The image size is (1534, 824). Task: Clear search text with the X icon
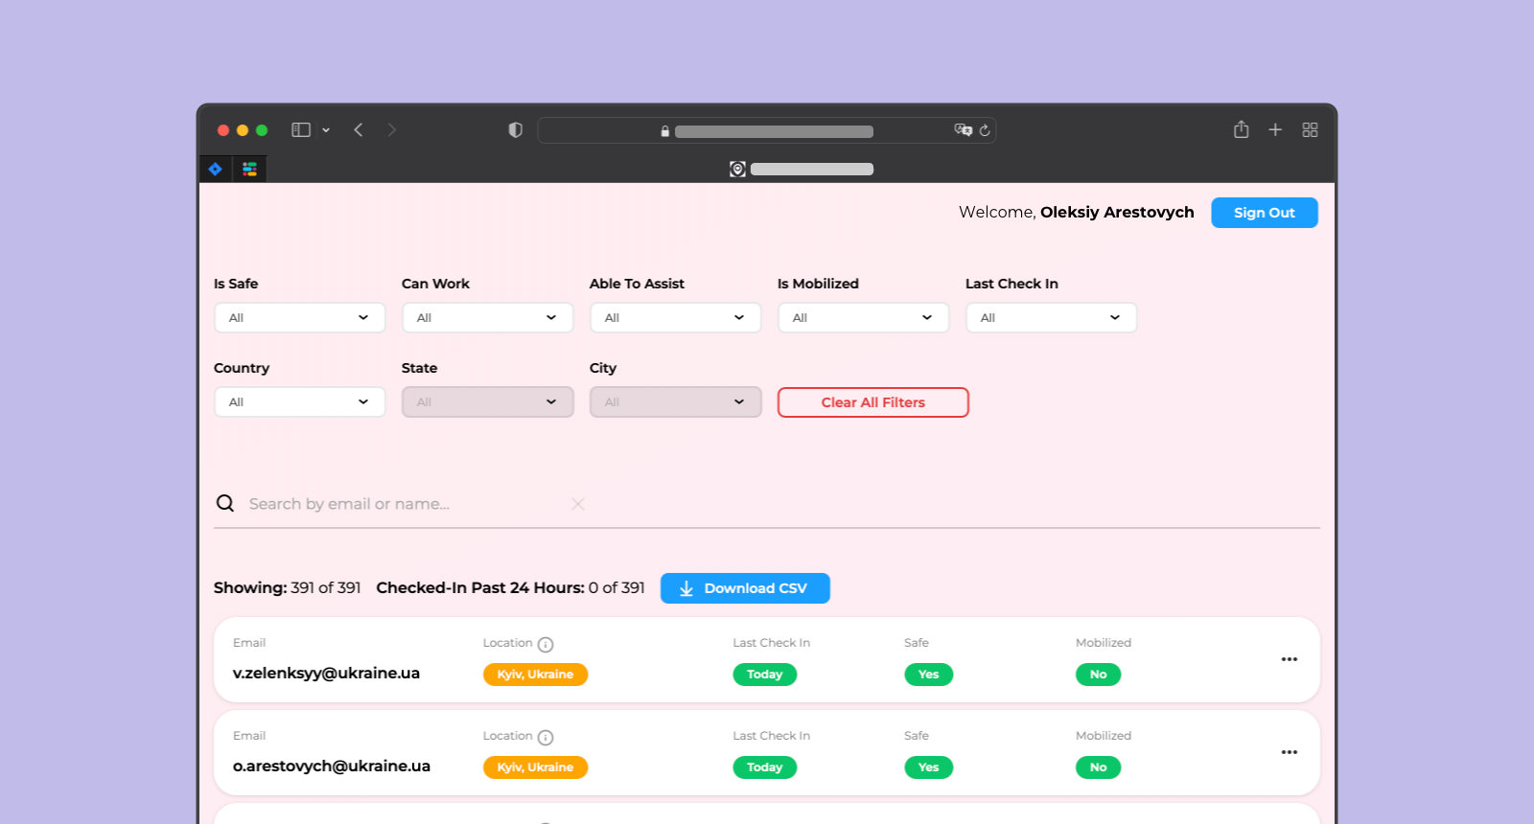pyautogui.click(x=578, y=504)
